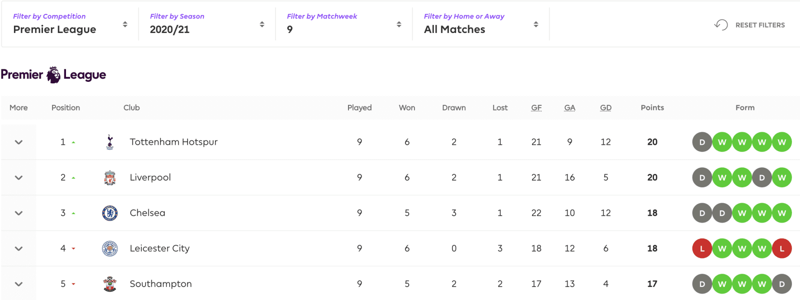Screen dimensions: 800x300
Task: Open the Filter by Season dropdown
Action: click(x=207, y=24)
